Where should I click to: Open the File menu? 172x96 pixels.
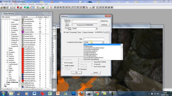coord(2,4)
